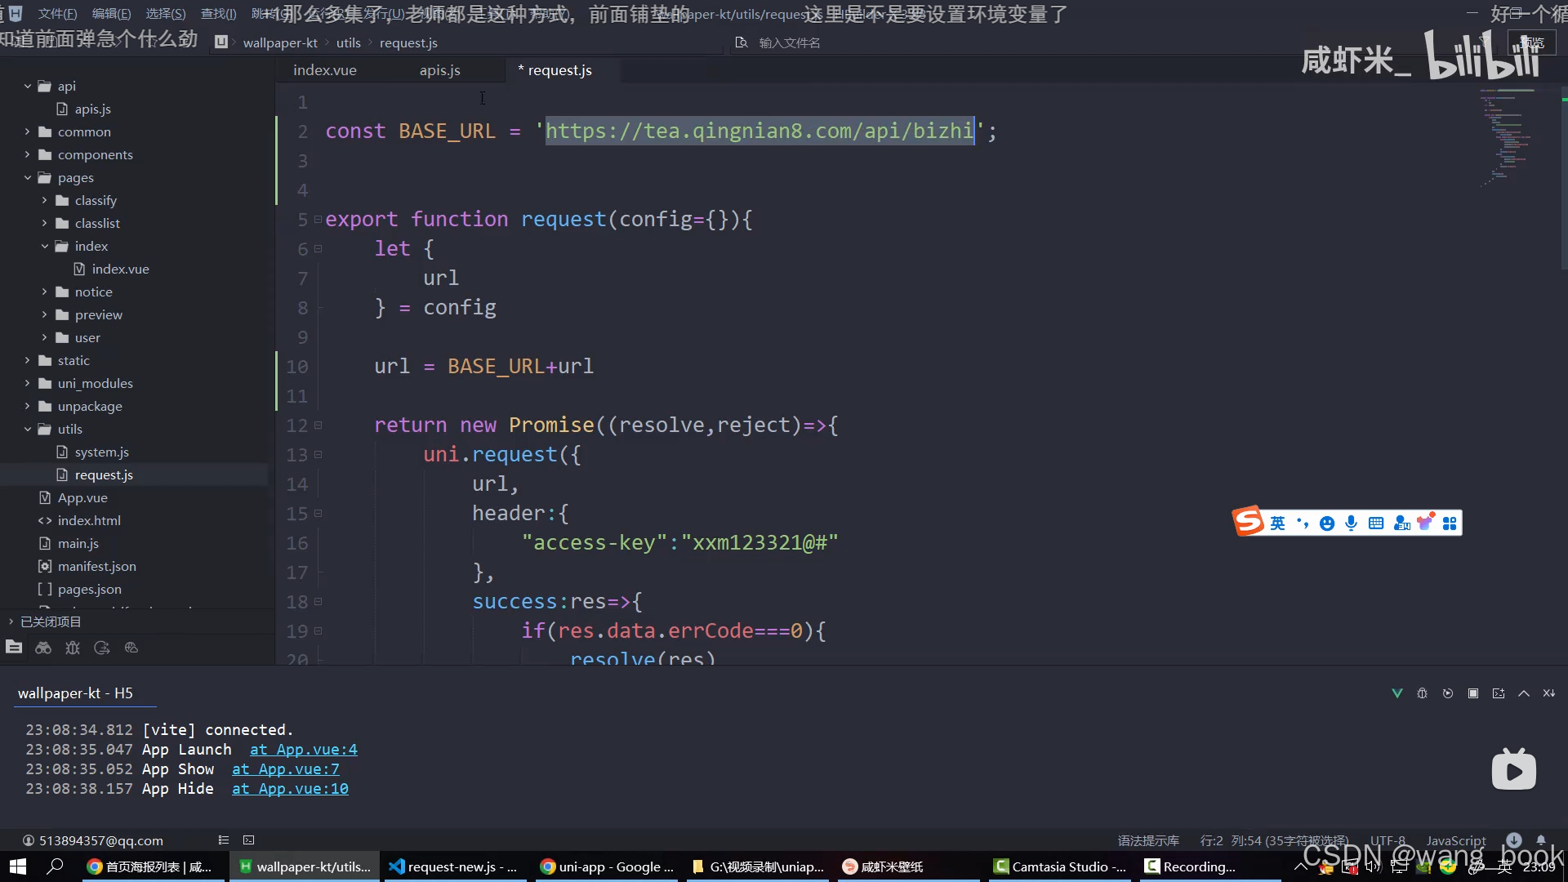Click the file name search input field
The width and height of the screenshot is (1568, 882).
coord(789,42)
